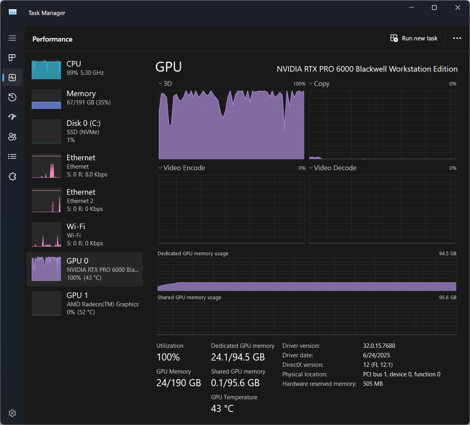Select the Wi-Fi performance entry
470x425 pixels.
85,235
